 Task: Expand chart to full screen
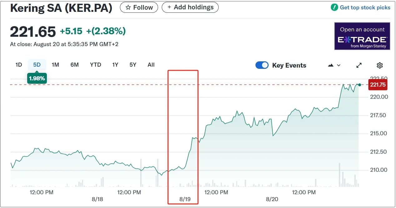click(359, 65)
